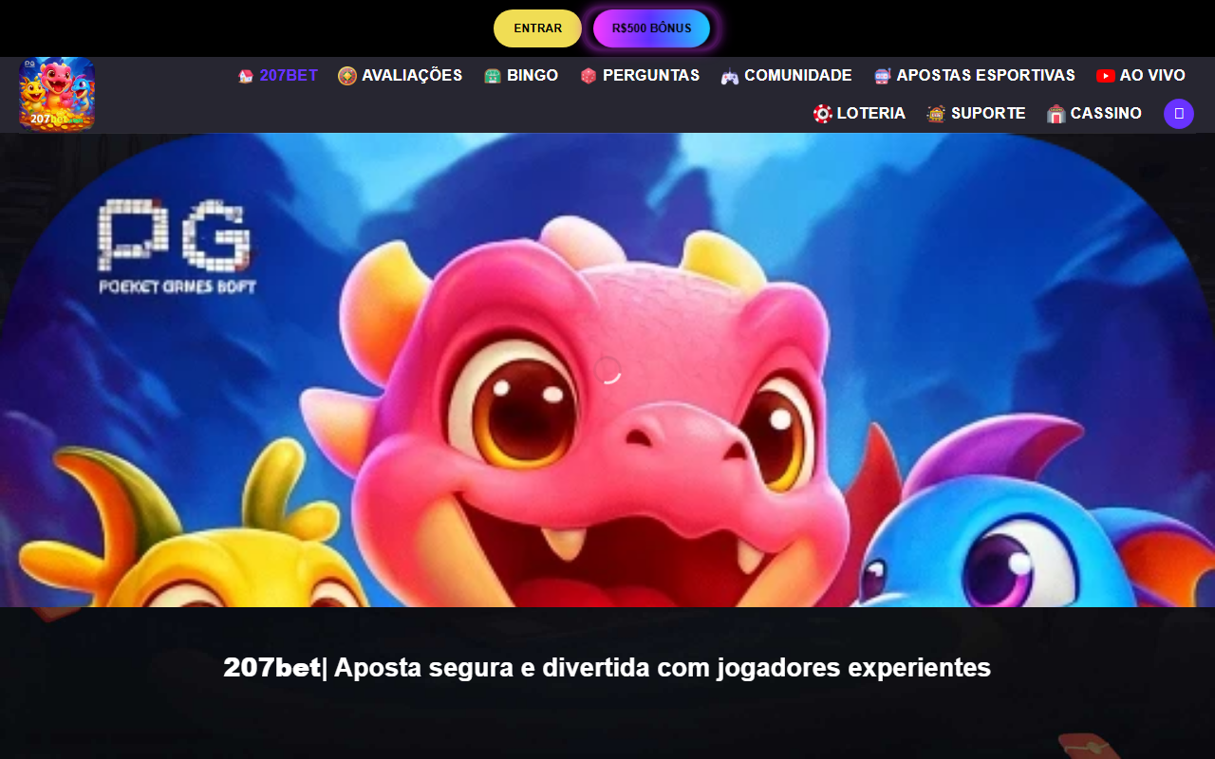The image size is (1215, 759).
Task: Open the 207bet dragon logo
Action: point(57,94)
